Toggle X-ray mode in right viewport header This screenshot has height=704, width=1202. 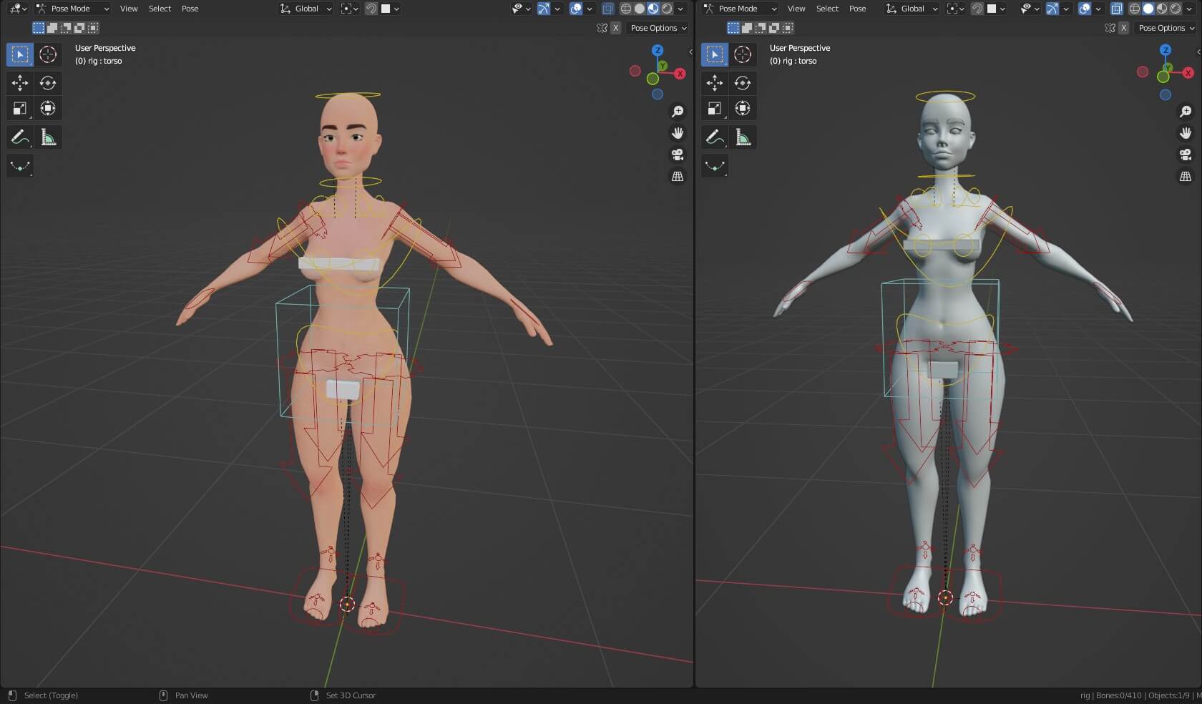(1116, 9)
